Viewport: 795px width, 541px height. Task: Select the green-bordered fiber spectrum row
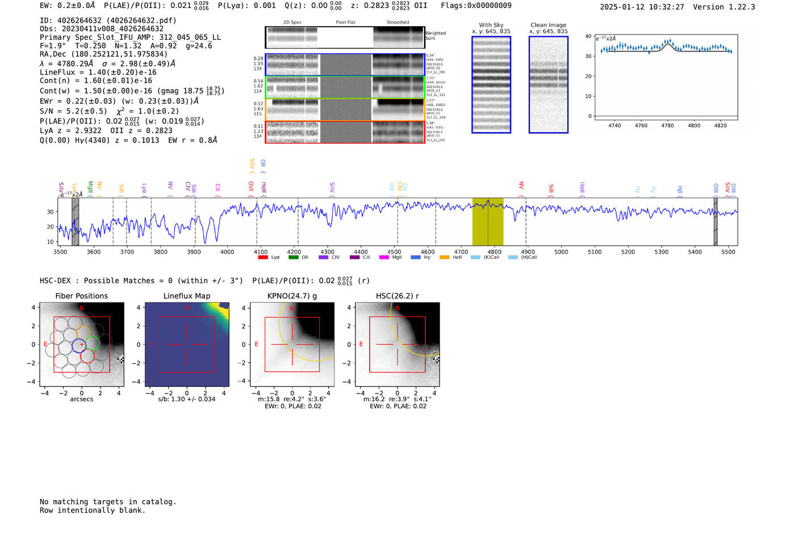click(345, 87)
